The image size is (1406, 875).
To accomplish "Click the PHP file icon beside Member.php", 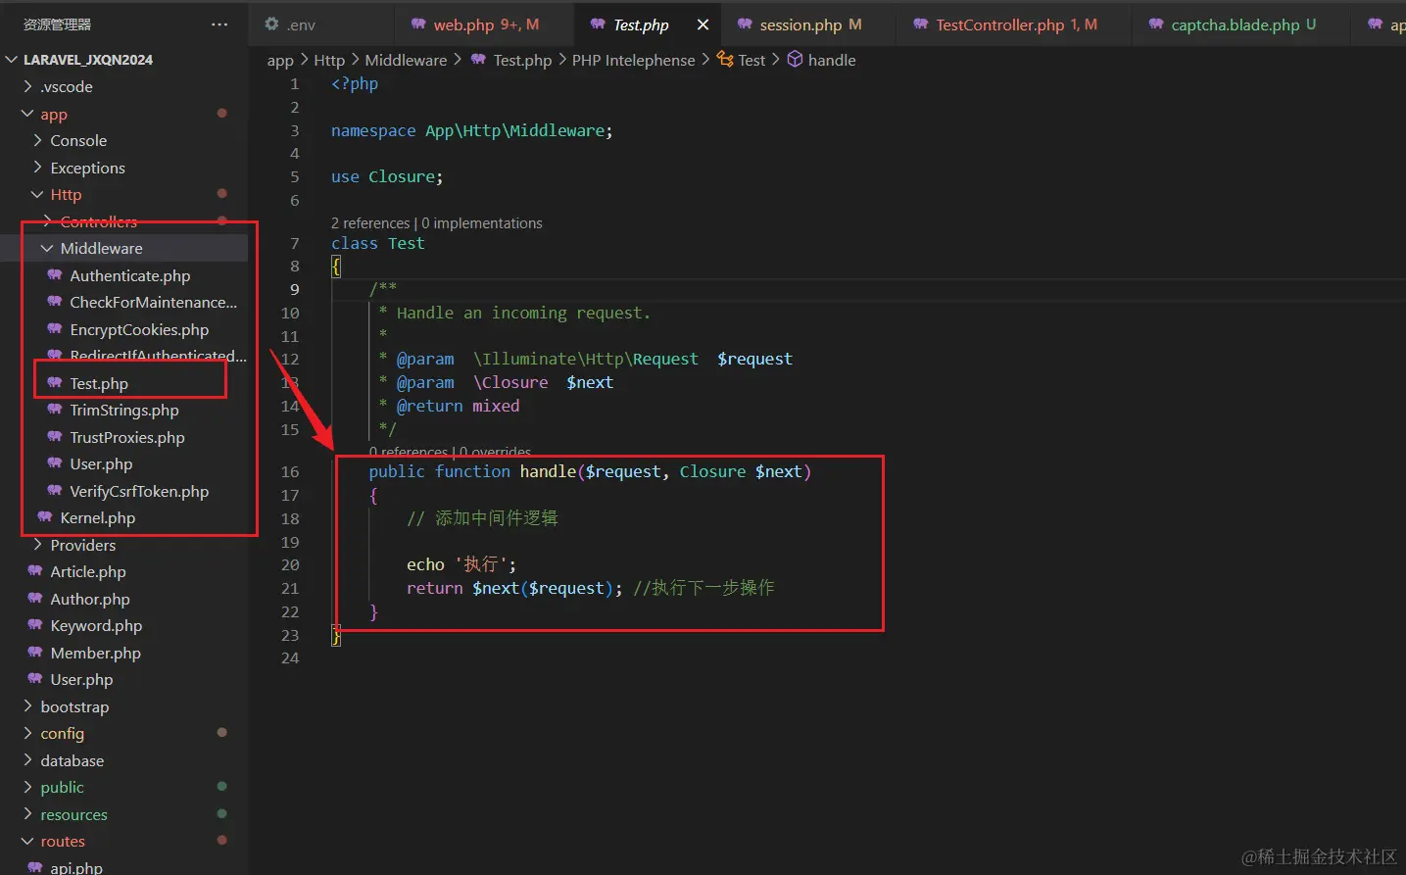I will coord(35,653).
